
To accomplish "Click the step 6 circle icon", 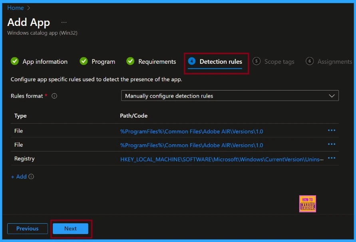I will 310,61.
